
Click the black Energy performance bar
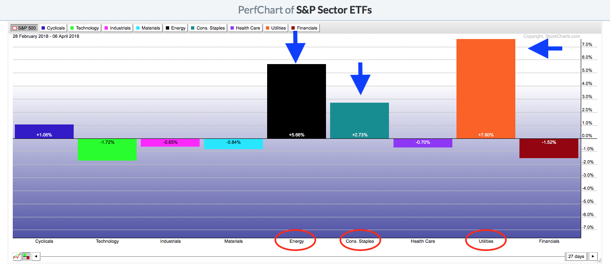(296, 101)
